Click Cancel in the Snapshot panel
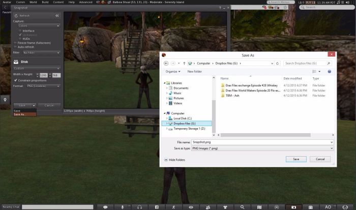This screenshot has width=356, height=210. point(49,106)
